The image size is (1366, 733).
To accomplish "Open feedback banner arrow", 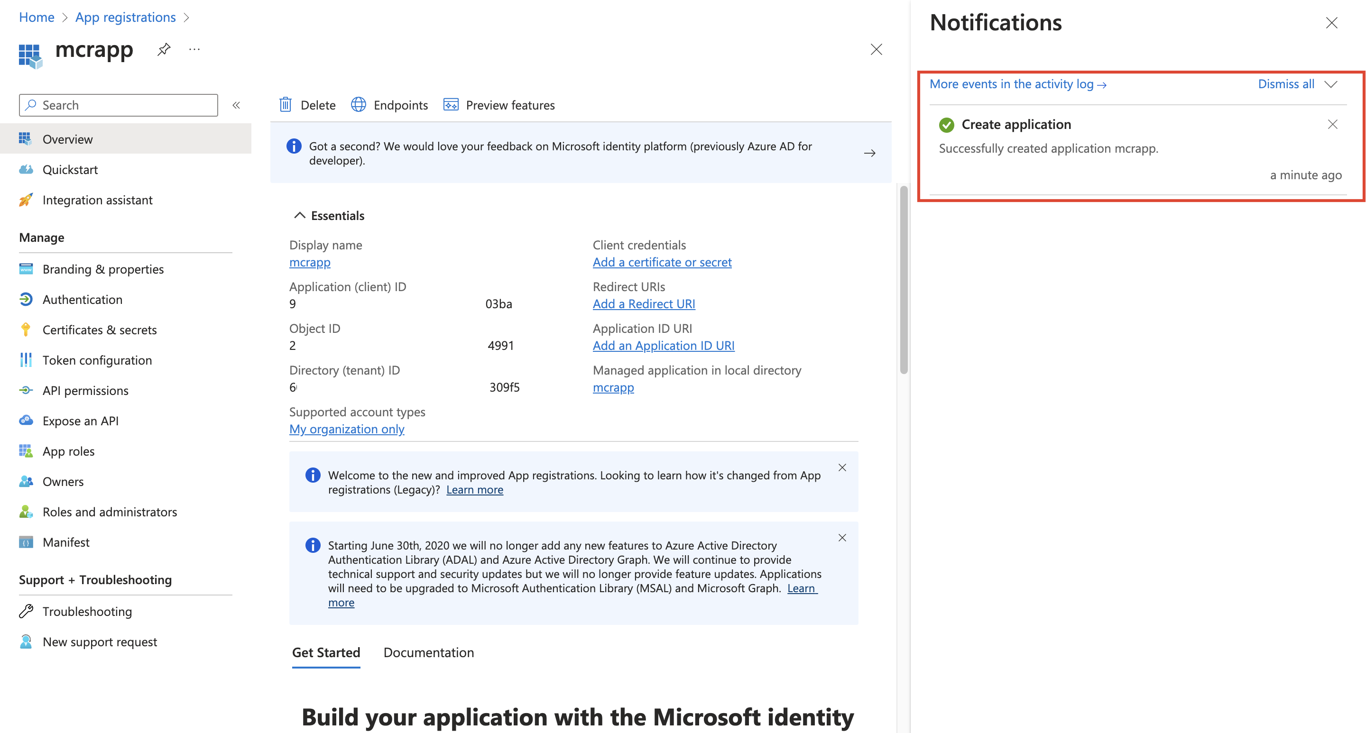I will point(870,153).
